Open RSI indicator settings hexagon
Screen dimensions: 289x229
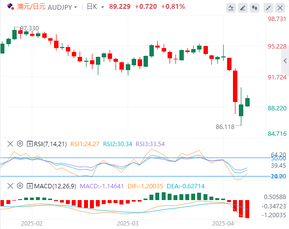[20, 144]
